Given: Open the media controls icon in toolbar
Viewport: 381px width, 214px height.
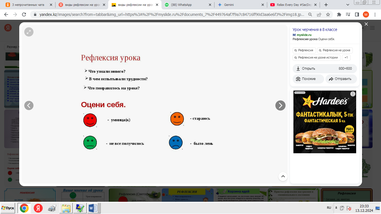Looking at the screenshot, I should point(348,14).
